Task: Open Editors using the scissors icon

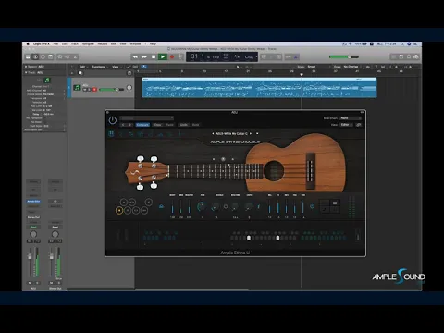Action: click(x=75, y=56)
